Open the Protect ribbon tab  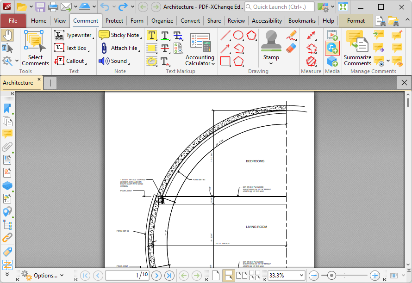[x=114, y=21]
